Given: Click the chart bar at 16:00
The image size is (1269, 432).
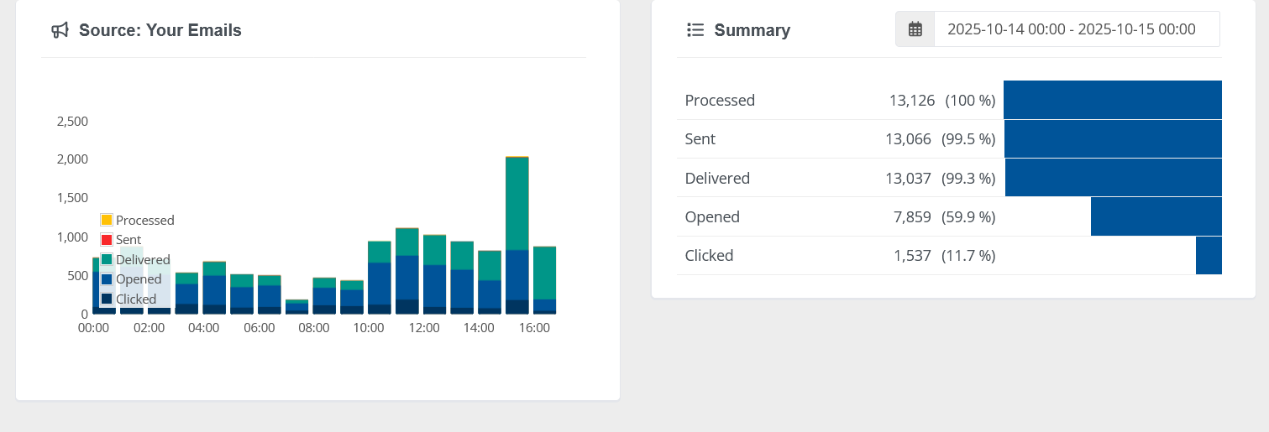Looking at the screenshot, I should 544,279.
